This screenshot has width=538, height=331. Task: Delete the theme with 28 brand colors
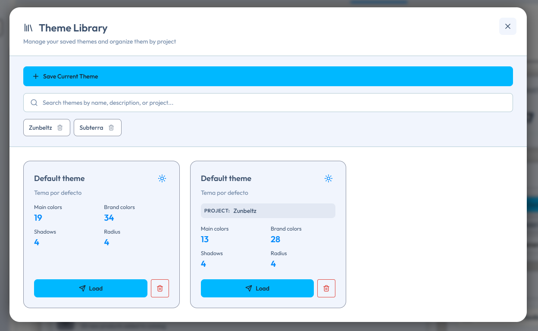point(326,288)
